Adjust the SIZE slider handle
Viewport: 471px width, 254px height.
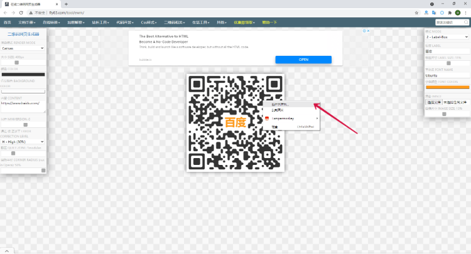point(16,62)
